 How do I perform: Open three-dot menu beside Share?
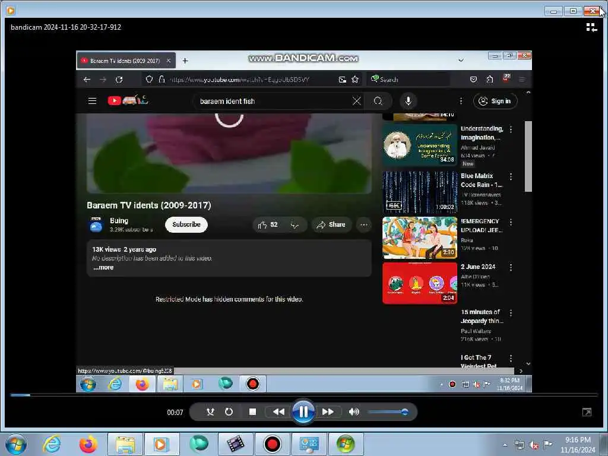(364, 225)
